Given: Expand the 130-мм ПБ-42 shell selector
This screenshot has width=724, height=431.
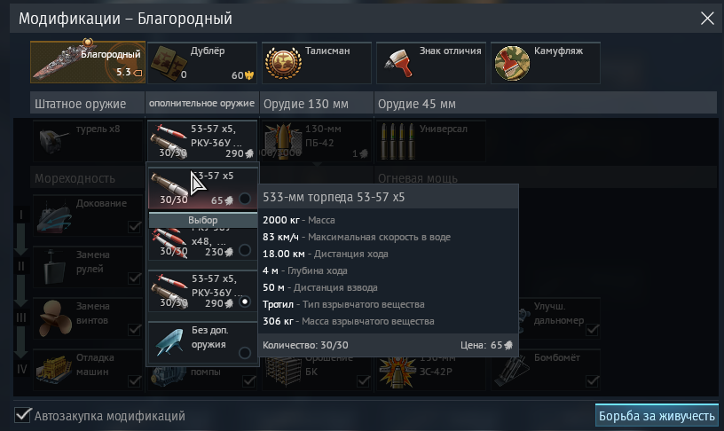Looking at the screenshot, I should (x=316, y=140).
